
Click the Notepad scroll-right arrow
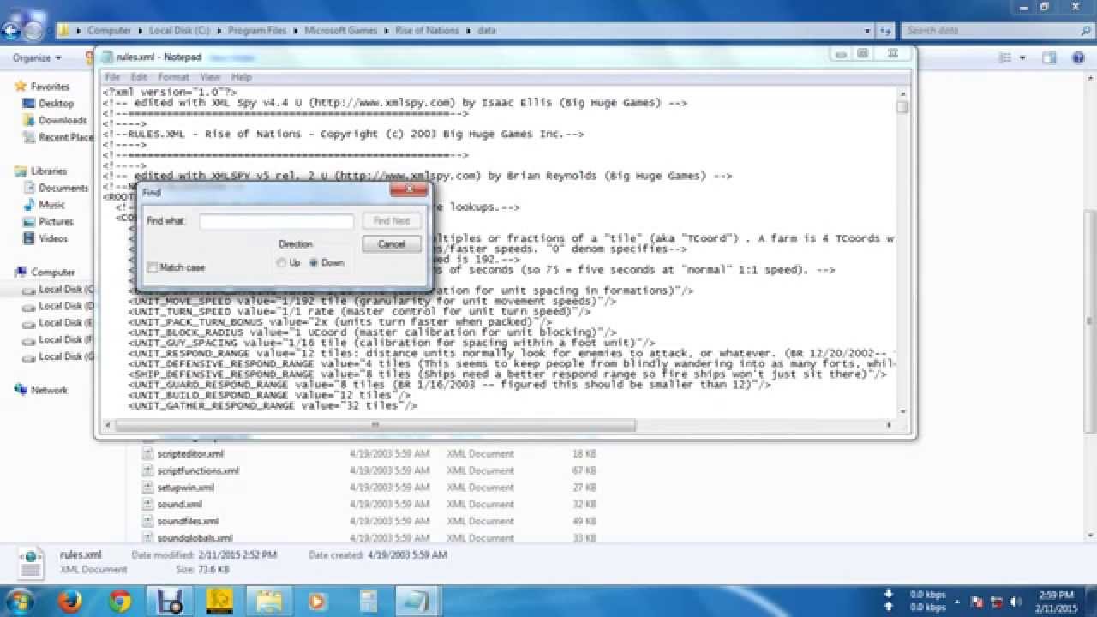890,425
